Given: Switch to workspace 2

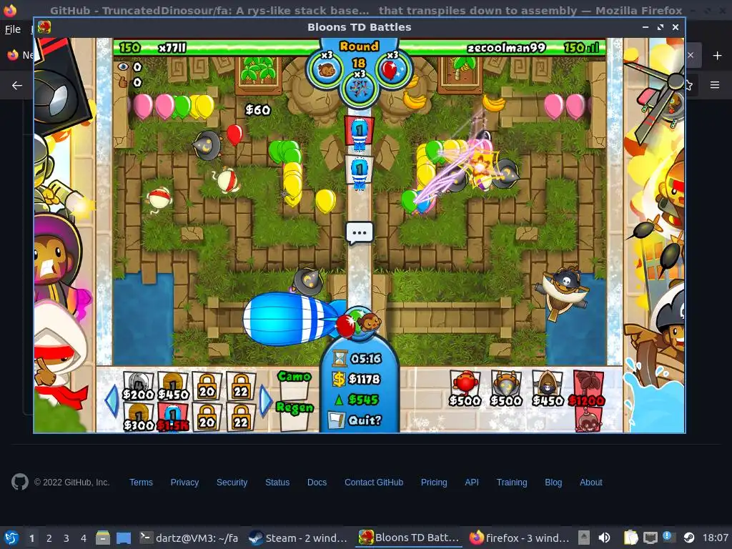Looking at the screenshot, I should click(49, 538).
